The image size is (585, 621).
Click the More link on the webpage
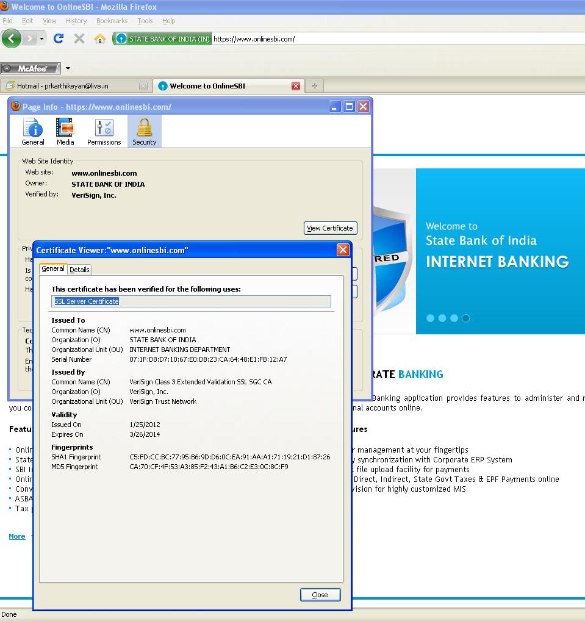[17, 536]
